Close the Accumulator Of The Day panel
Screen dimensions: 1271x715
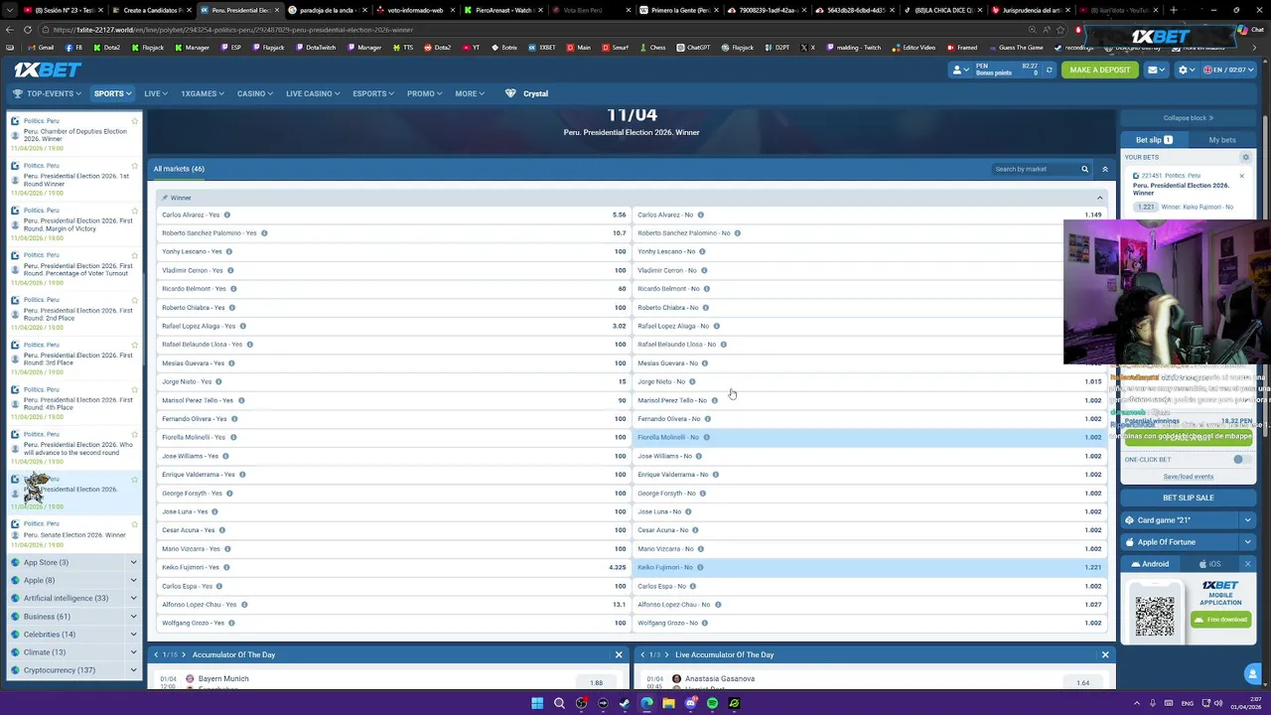pos(619,654)
